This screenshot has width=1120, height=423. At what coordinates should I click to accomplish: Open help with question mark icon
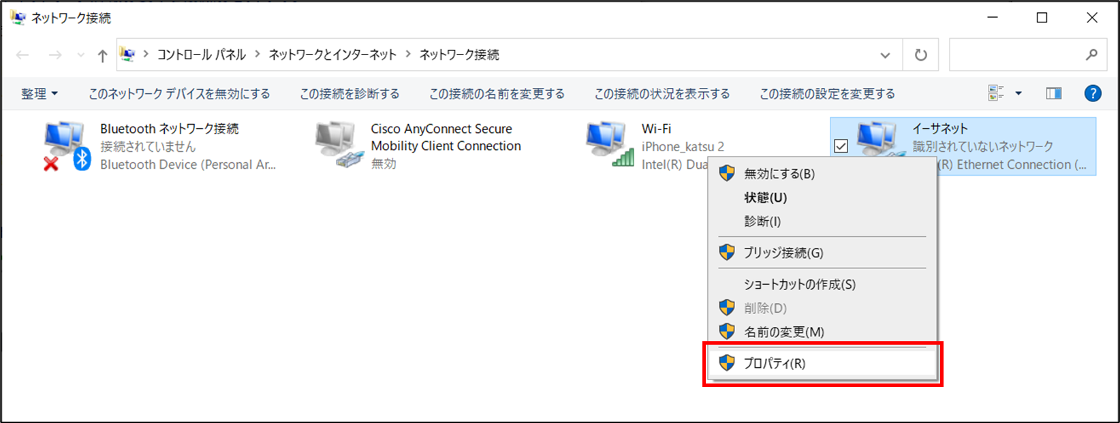pyautogui.click(x=1093, y=93)
